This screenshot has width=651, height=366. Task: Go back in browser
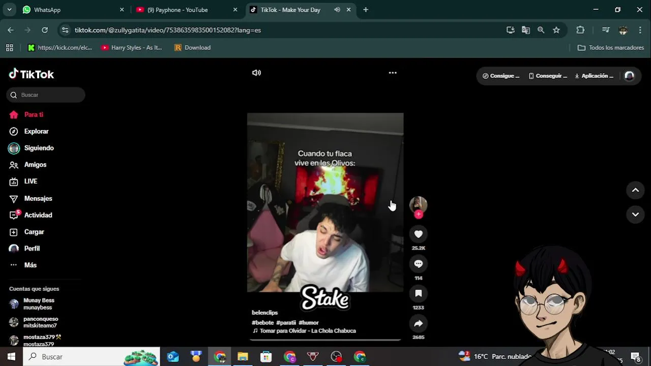[x=11, y=30]
